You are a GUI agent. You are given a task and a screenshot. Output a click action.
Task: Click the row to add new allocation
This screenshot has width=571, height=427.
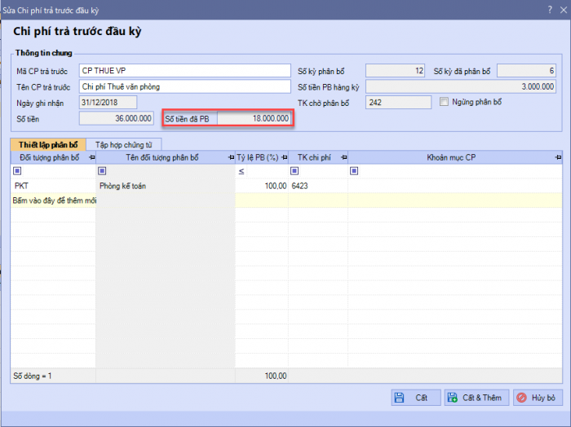tap(53, 200)
